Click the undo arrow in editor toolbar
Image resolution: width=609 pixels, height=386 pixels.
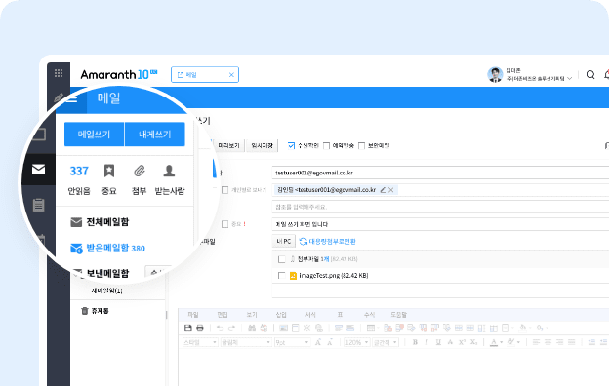click(x=220, y=328)
